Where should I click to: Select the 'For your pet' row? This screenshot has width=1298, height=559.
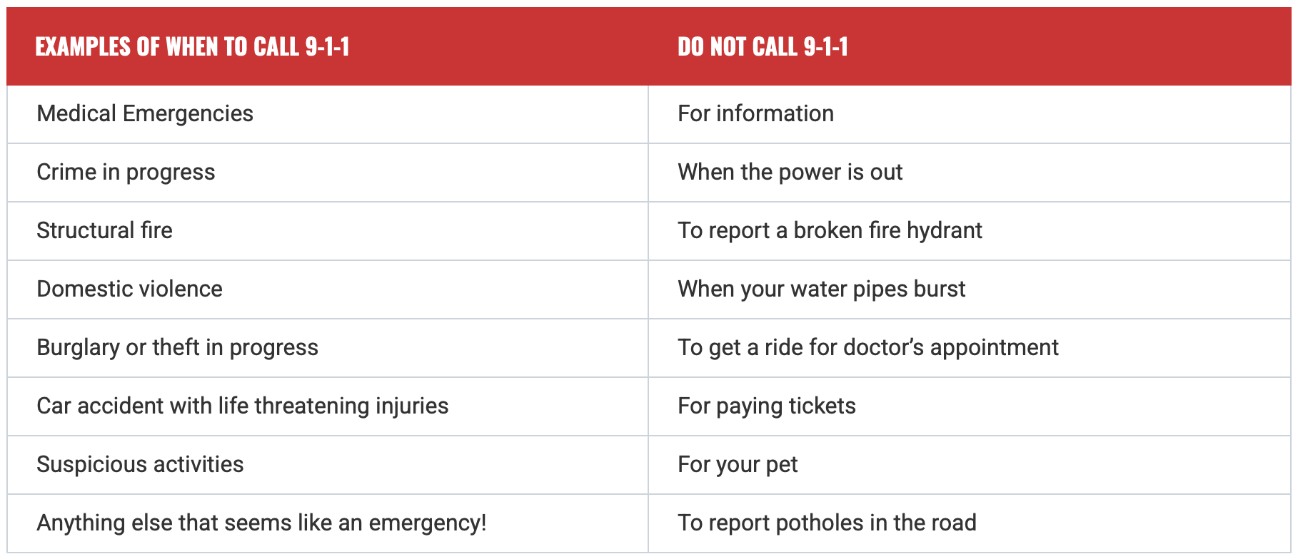point(737,465)
